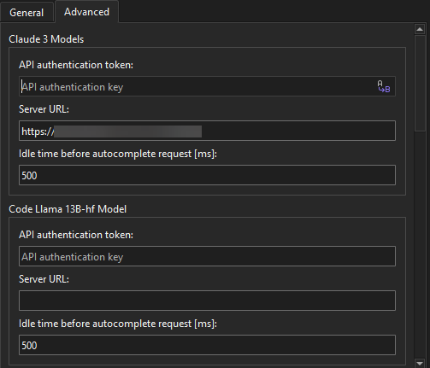Click the vertical scrollbar thumb
Viewport: 430px width, 368px height.
pyautogui.click(x=420, y=83)
